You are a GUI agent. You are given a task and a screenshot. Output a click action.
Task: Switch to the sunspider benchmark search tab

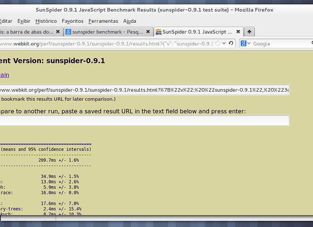click(108, 32)
